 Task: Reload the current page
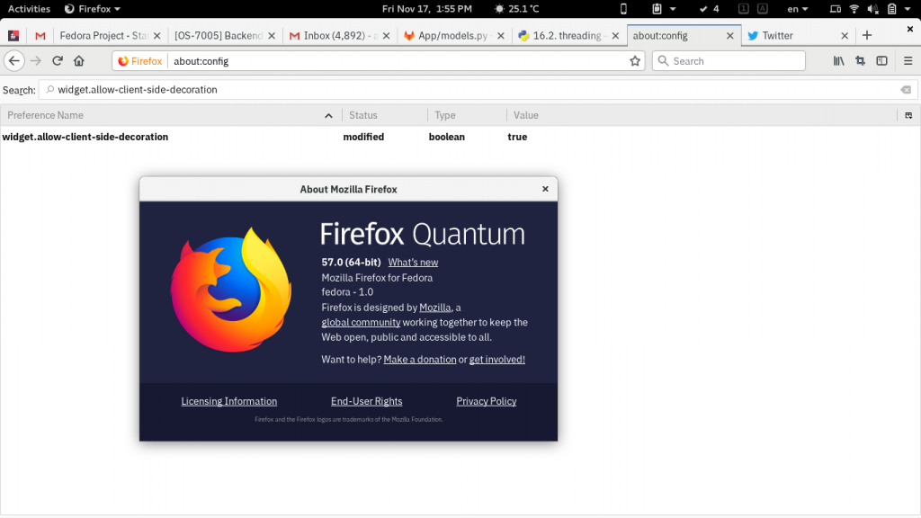58,61
